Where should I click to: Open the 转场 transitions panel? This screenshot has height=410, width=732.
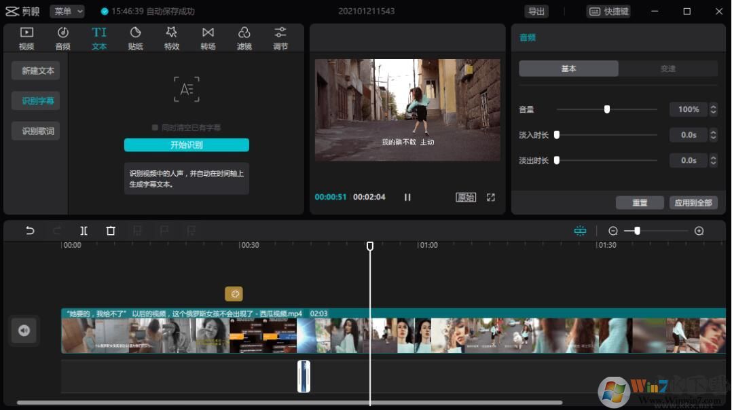tap(208, 37)
